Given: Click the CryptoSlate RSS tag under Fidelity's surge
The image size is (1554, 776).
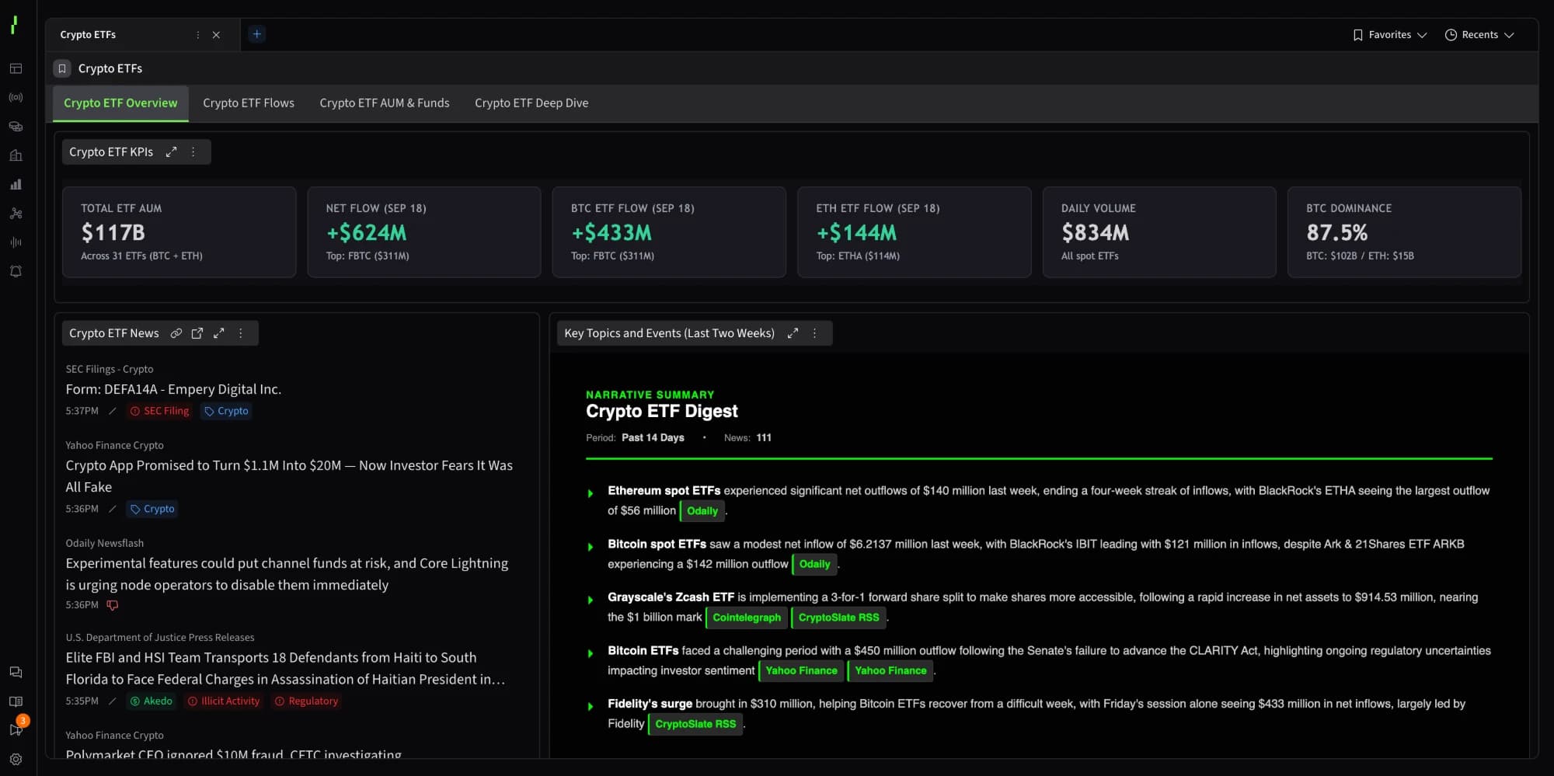Looking at the screenshot, I should pyautogui.click(x=695, y=724).
